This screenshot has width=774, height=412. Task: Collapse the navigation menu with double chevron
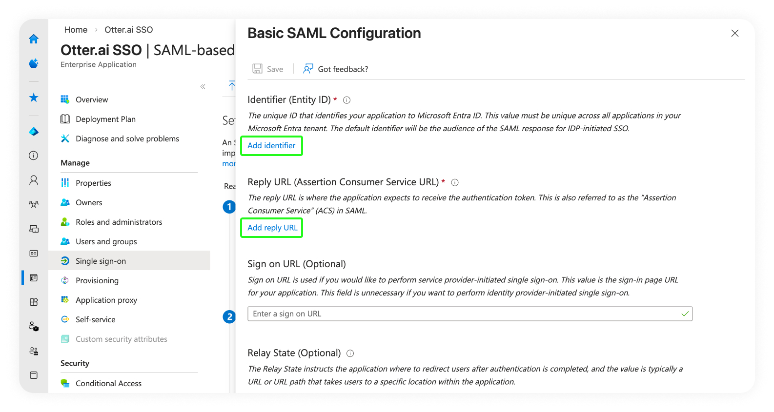[x=203, y=87]
